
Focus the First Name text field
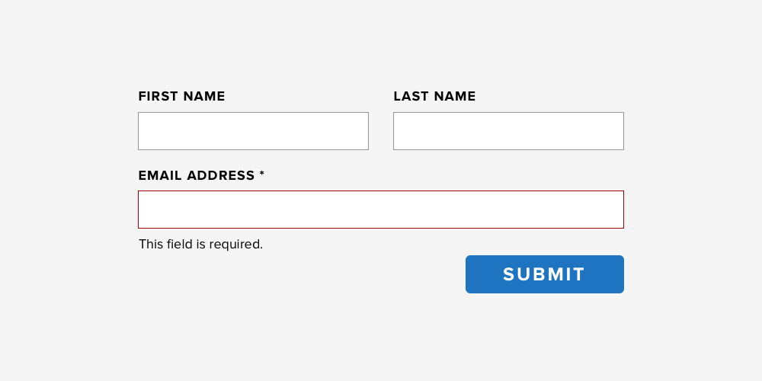253,131
